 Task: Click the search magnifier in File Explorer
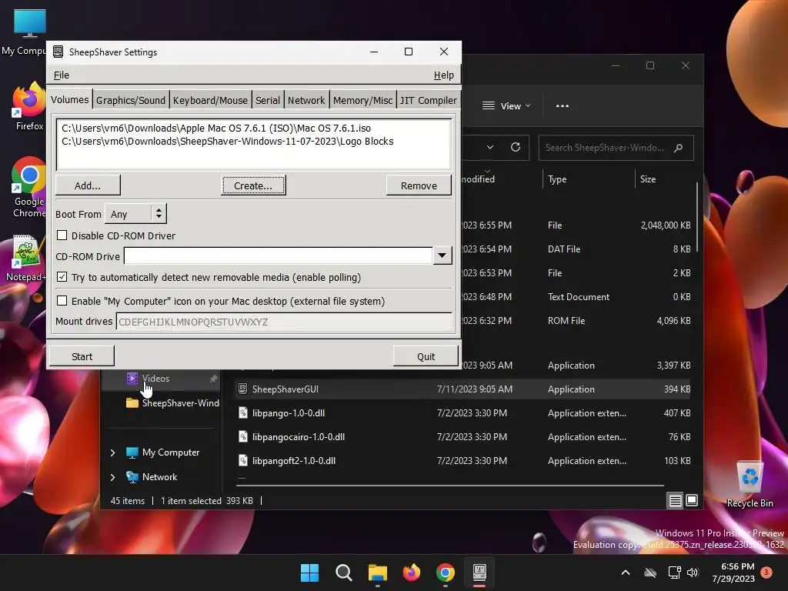(678, 148)
